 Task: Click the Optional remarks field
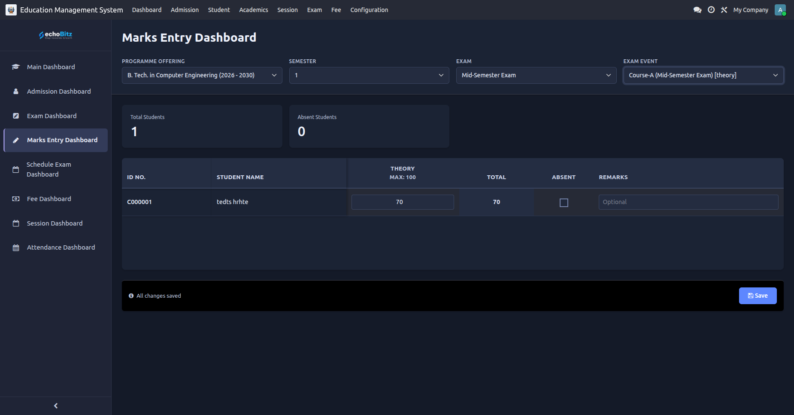click(688, 202)
